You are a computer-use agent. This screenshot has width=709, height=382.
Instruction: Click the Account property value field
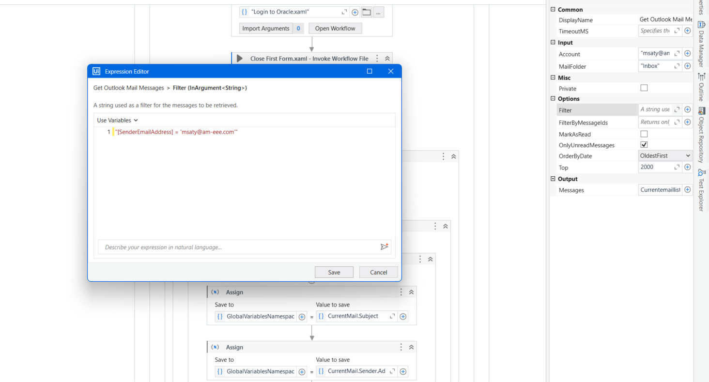[x=656, y=53]
